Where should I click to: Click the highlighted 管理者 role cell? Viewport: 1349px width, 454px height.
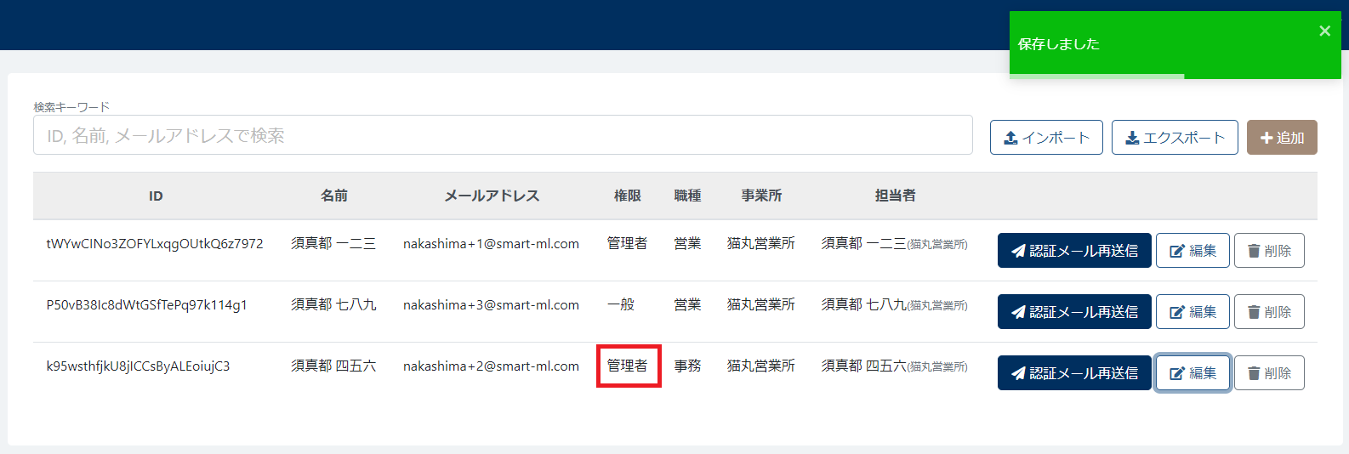click(628, 366)
